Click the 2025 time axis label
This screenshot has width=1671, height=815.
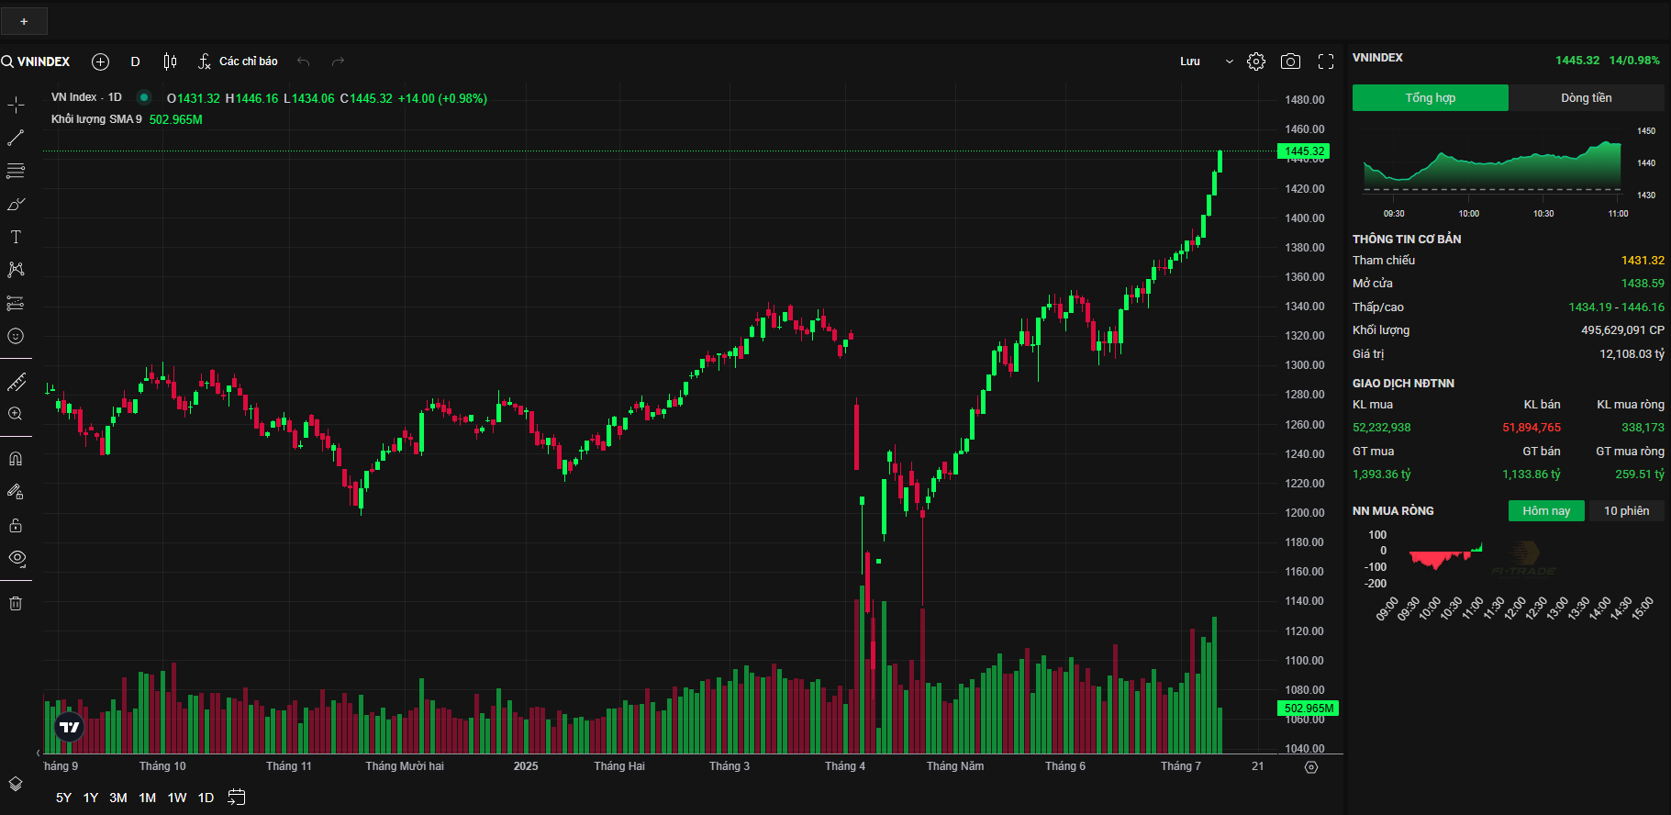coord(526,766)
